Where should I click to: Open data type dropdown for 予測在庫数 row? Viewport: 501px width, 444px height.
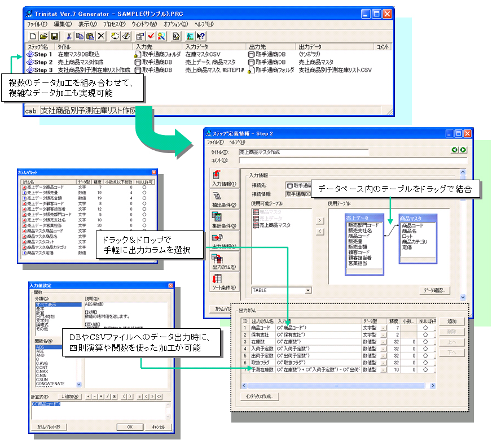pyautogui.click(x=383, y=370)
